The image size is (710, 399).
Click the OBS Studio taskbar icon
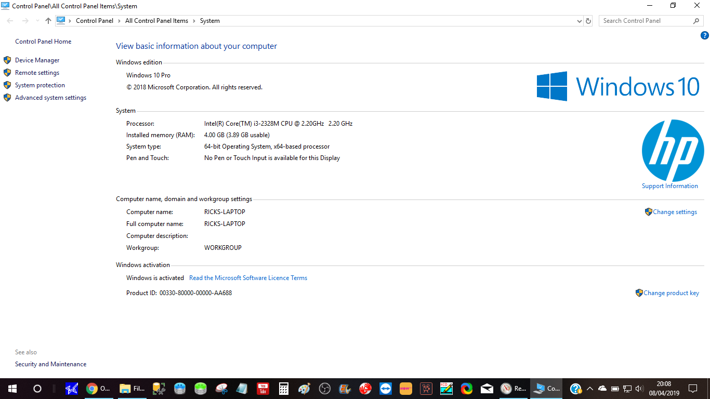pyautogui.click(x=324, y=389)
